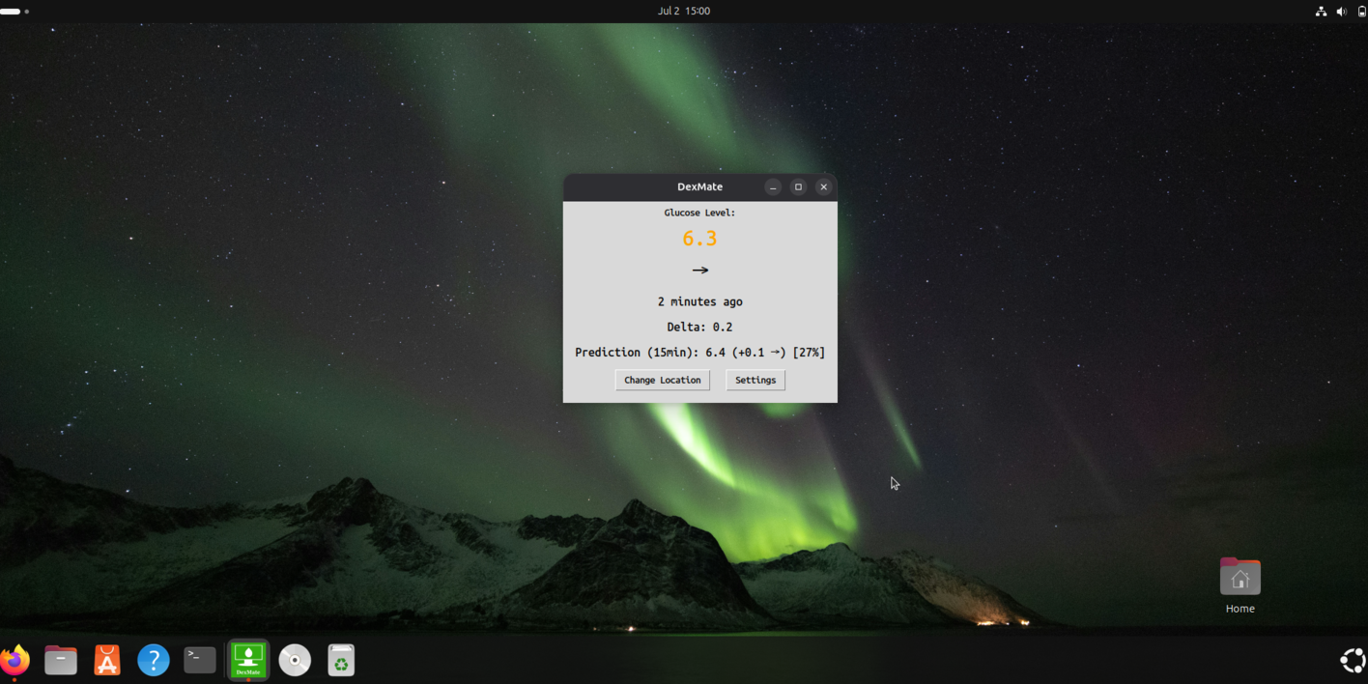The width and height of the screenshot is (1368, 684).
Task: Click the Jul 2 clock in the top bar
Action: click(x=685, y=11)
